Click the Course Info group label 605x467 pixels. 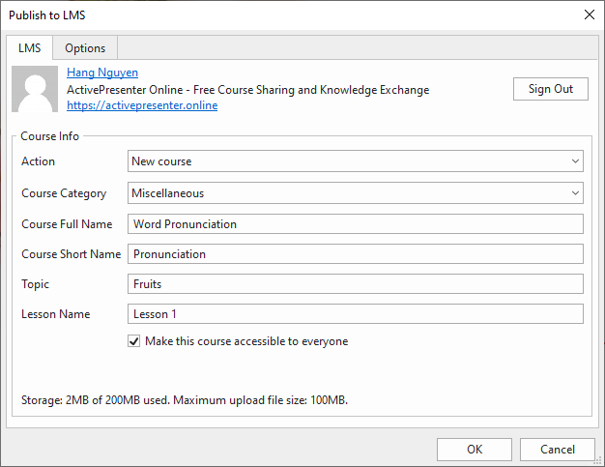point(50,136)
